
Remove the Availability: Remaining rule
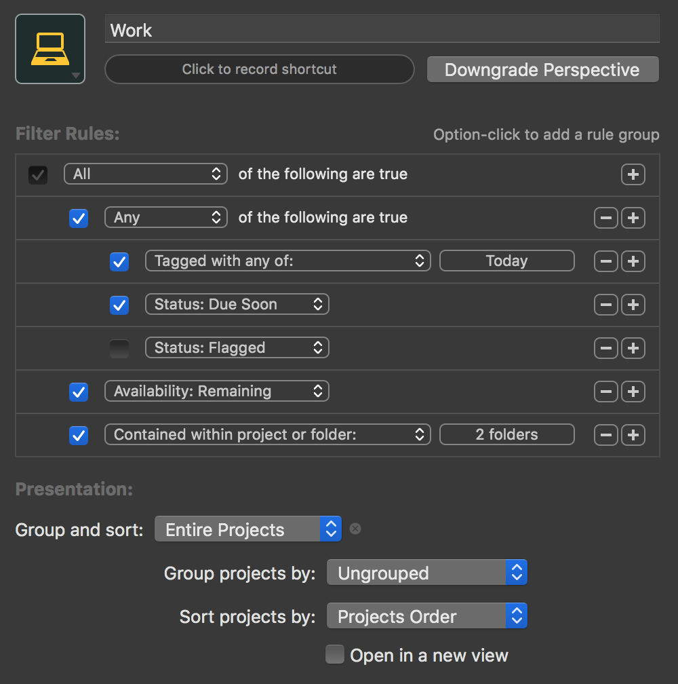point(606,392)
